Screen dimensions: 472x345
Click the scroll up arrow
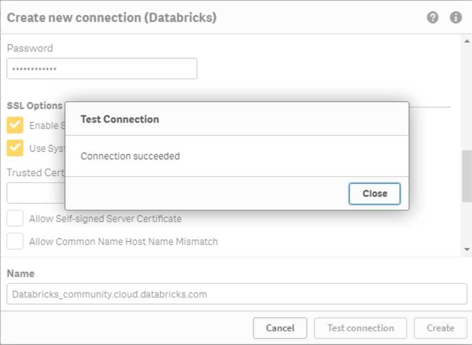467,41
